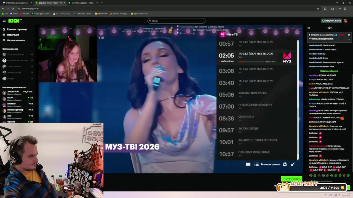Viewport: 353px width, 198px height.
Task: Open the Телепрограмма label in the player
Action: [x=270, y=164]
